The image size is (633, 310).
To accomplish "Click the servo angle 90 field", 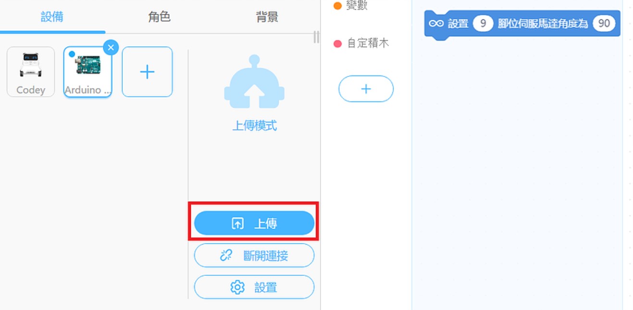I will 604,23.
